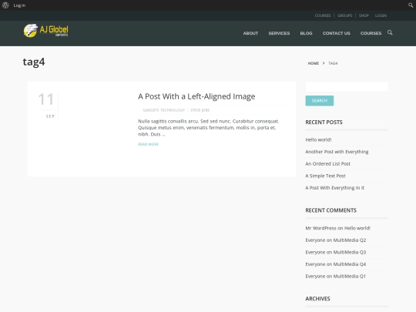Open recent post Another Post with Everything
Screen dimensions: 416x312
tap(337, 152)
